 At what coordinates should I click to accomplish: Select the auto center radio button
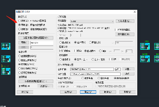(x=86, y=51)
